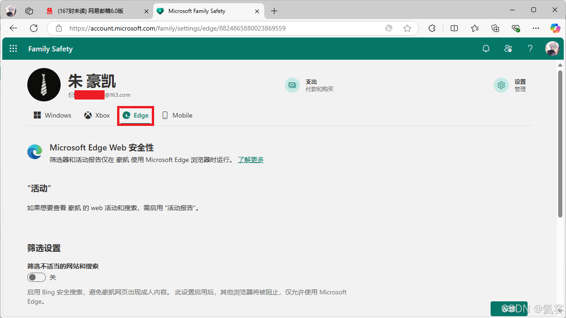The height and width of the screenshot is (318, 566).
Task: View site information lock icon
Action: (59, 28)
